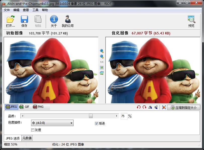The height and width of the screenshot is (150, 204).
Task: Open an image file with 打开
Action: click(10, 21)
